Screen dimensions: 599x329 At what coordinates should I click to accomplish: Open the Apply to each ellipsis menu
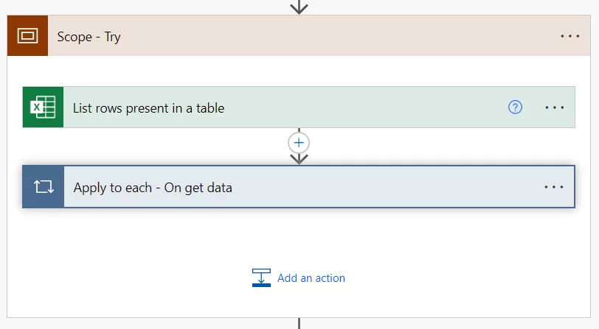[x=554, y=187]
